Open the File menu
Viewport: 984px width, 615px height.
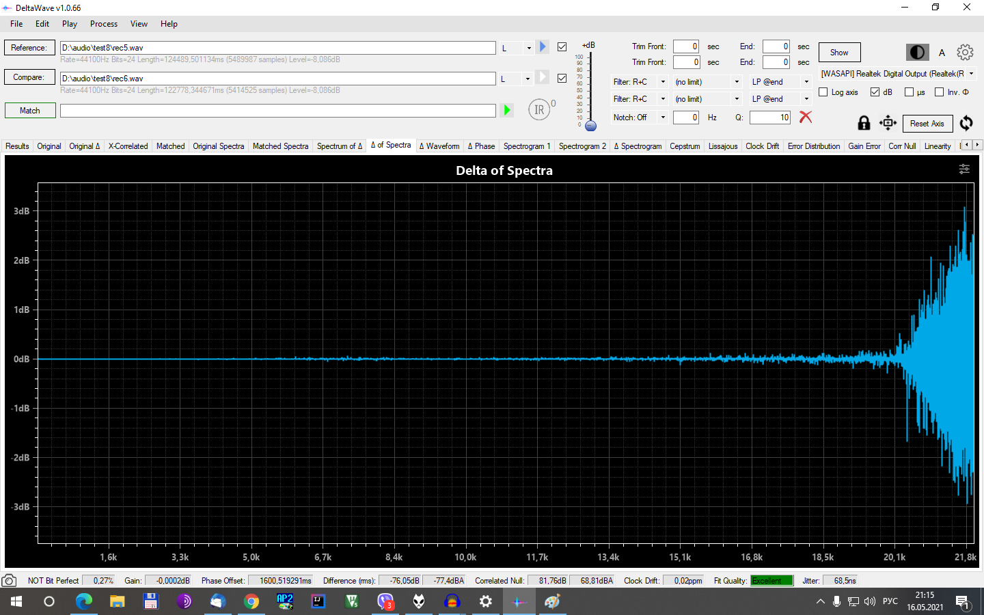pyautogui.click(x=16, y=23)
